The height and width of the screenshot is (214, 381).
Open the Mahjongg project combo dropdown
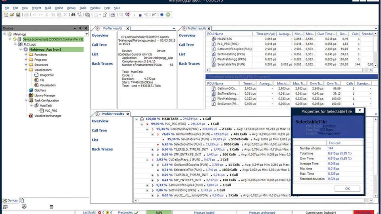tap(86, 34)
